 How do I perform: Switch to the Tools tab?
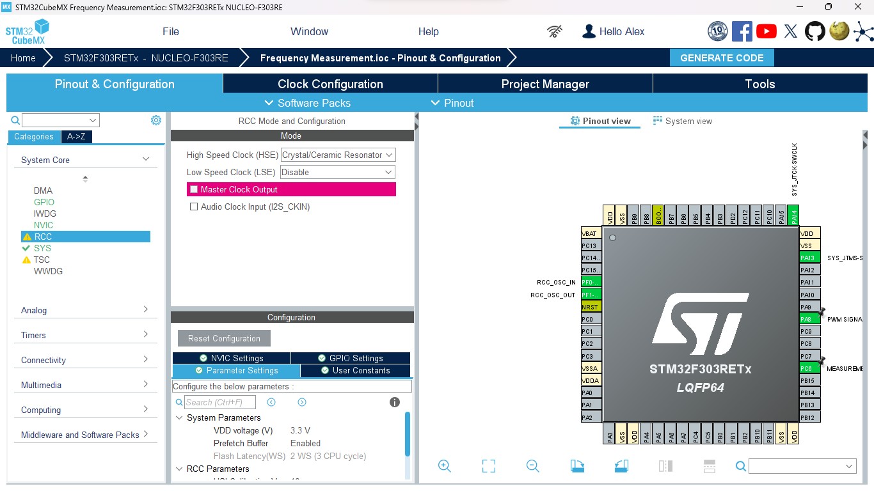(760, 84)
